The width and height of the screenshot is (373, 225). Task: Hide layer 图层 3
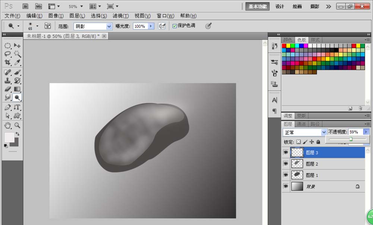pos(286,152)
